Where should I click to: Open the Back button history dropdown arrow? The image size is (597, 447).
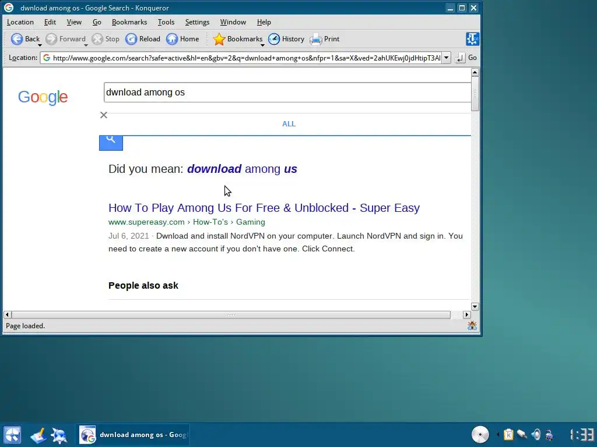click(x=40, y=45)
